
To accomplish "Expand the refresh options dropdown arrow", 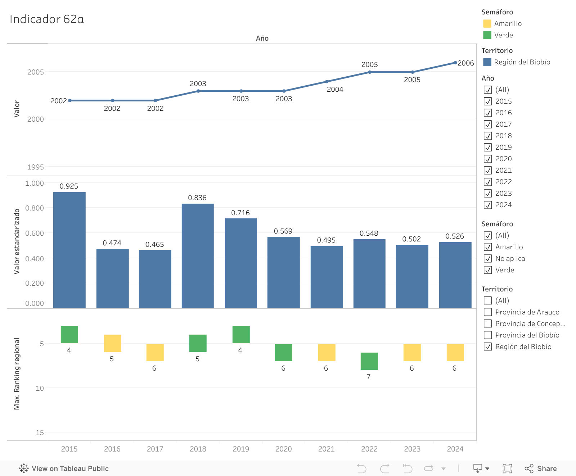I will pyautogui.click(x=444, y=468).
